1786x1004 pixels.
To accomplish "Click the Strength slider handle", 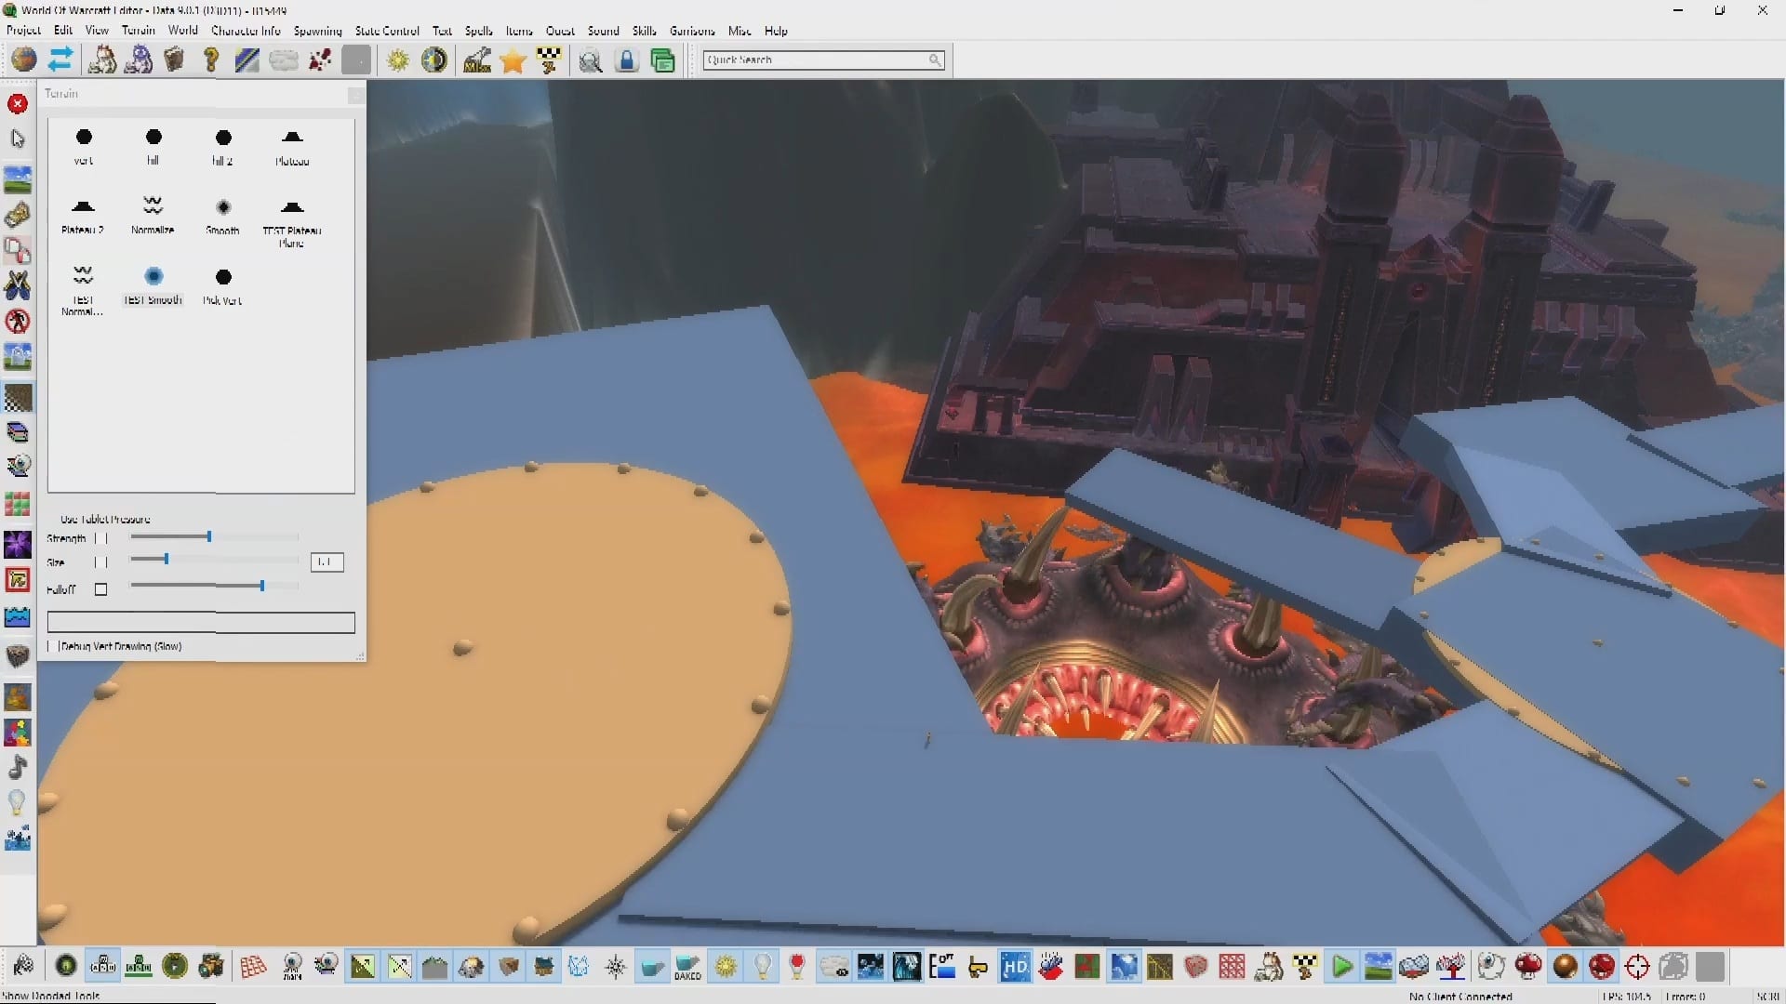I will tap(209, 536).
